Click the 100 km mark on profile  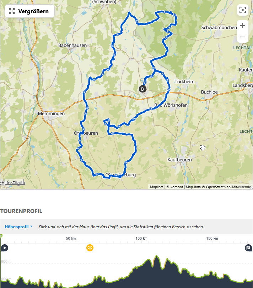point(141,239)
